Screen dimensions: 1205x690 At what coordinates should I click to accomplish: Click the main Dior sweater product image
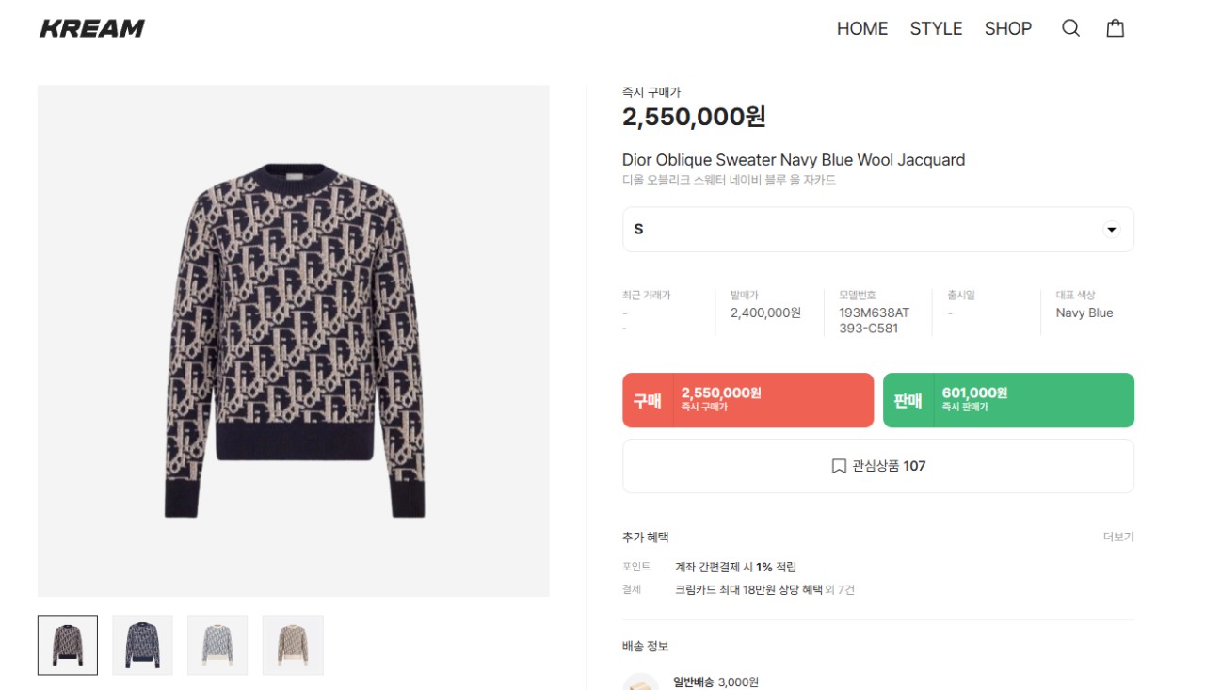pos(294,341)
